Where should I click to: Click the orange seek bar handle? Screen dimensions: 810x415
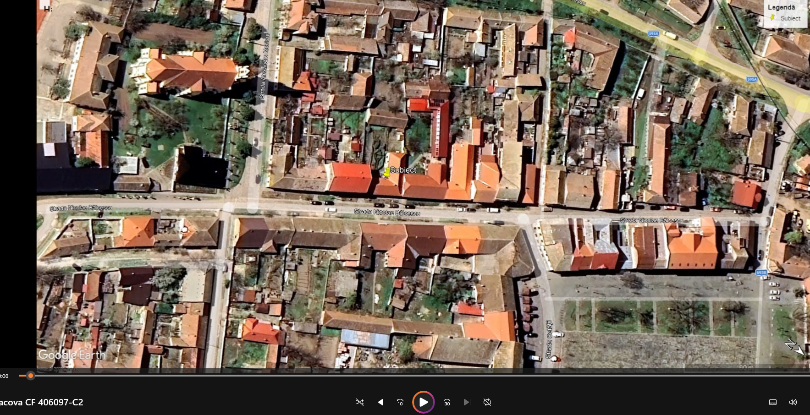point(31,376)
